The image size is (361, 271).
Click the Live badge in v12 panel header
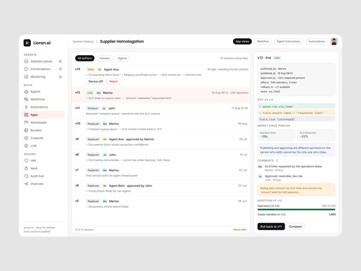pyautogui.click(x=277, y=58)
